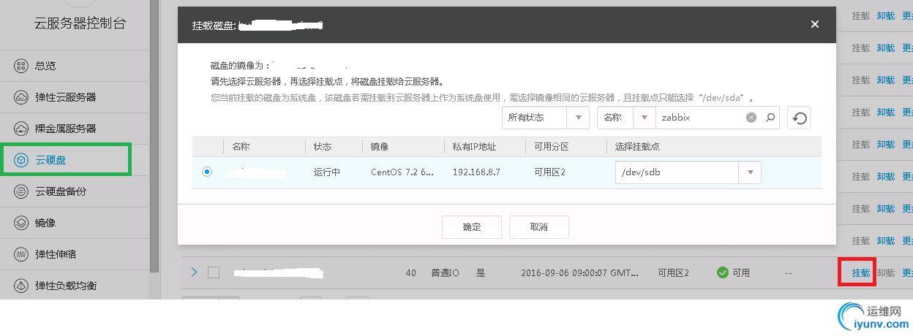This screenshot has height=336, width=913.
Task: Open 云硬盘备份 in the sidebar
Action: coord(66,191)
